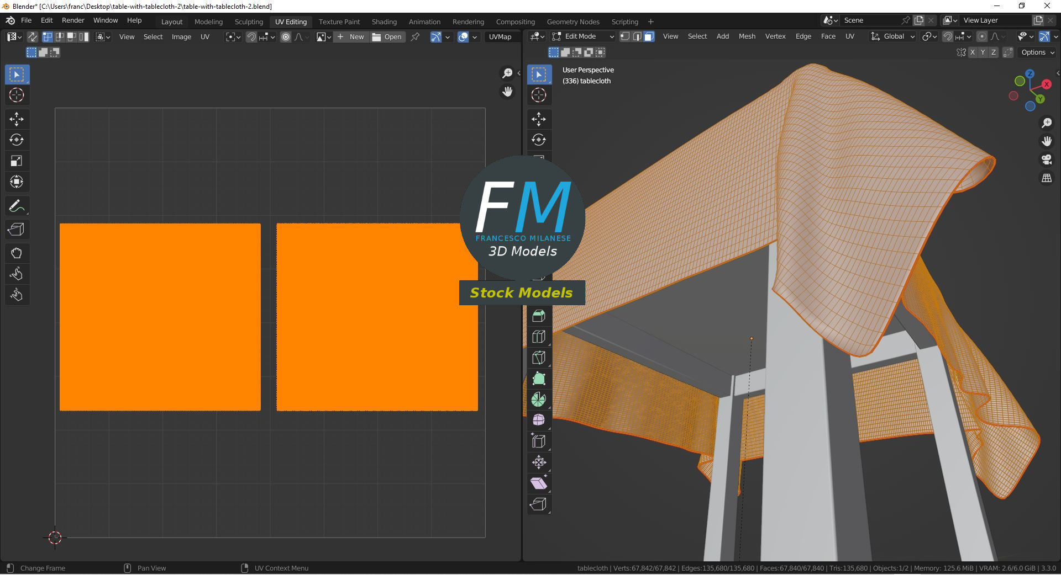This screenshot has width=1061, height=575.
Task: Open Global transform orientation dropdown
Action: tap(893, 36)
